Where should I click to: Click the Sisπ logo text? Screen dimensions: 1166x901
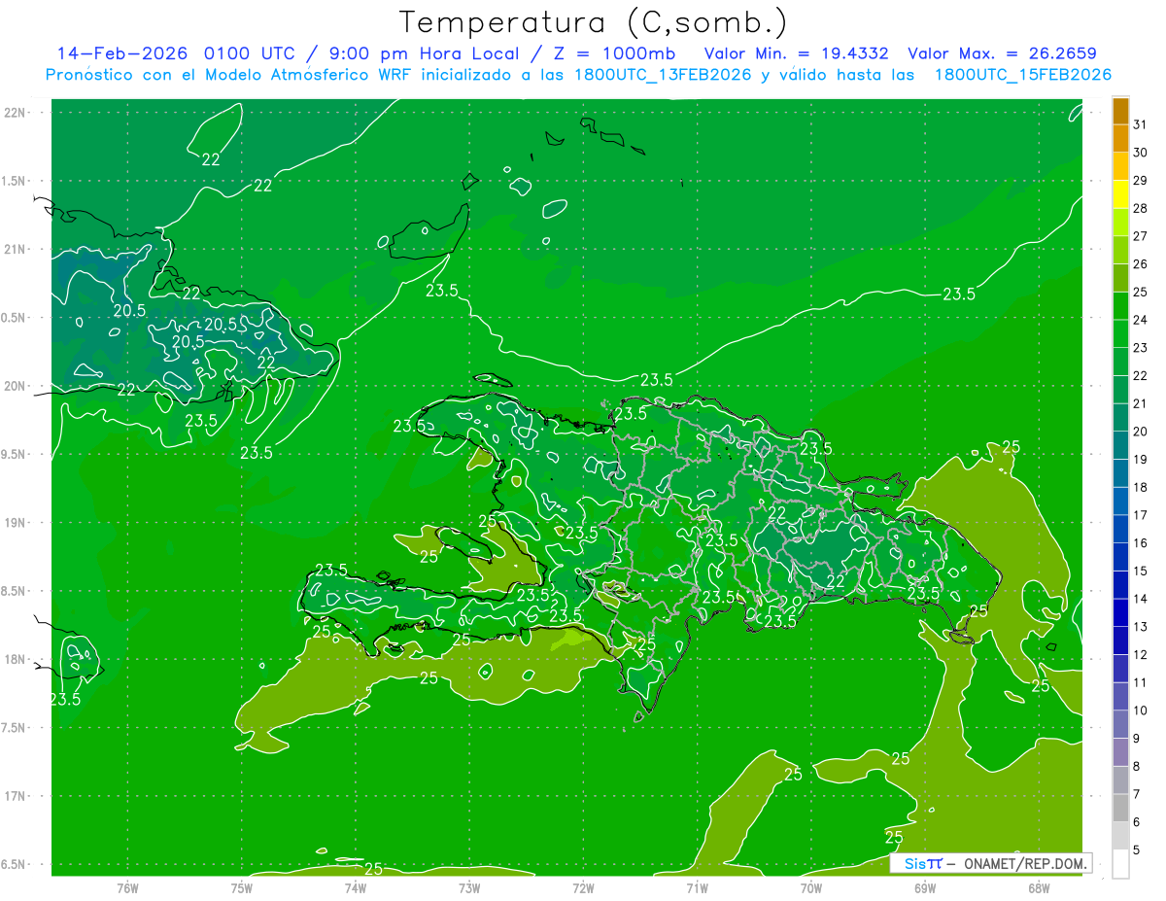(x=922, y=864)
